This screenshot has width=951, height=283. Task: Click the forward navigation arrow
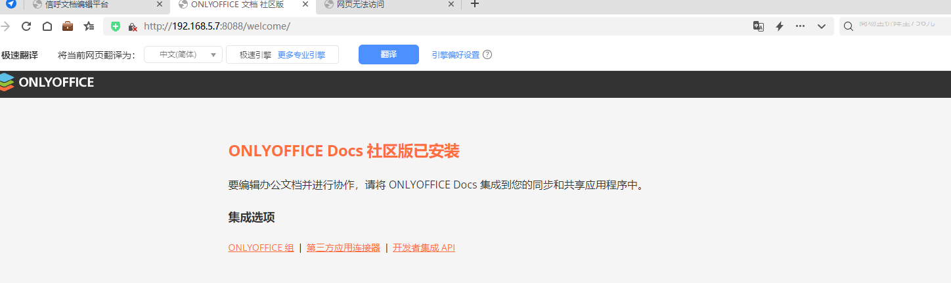coord(5,26)
